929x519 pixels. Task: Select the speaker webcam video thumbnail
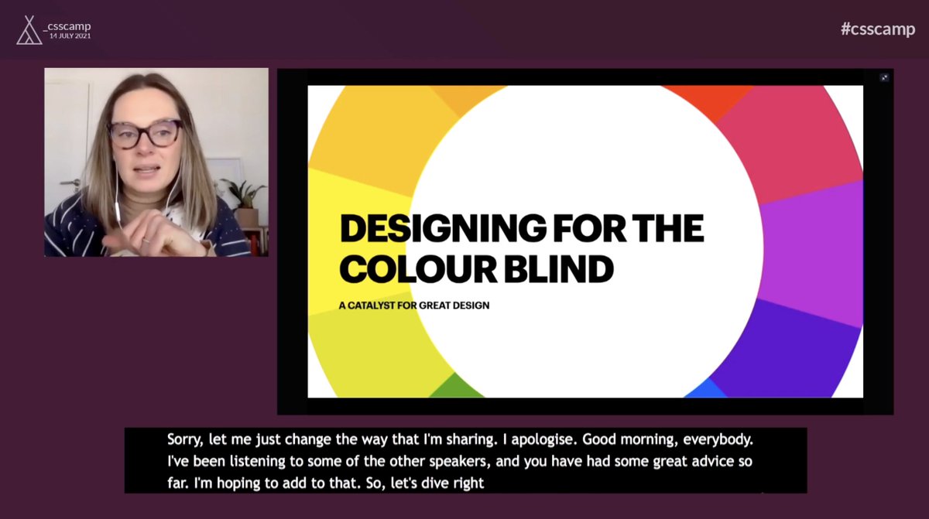pos(156,162)
